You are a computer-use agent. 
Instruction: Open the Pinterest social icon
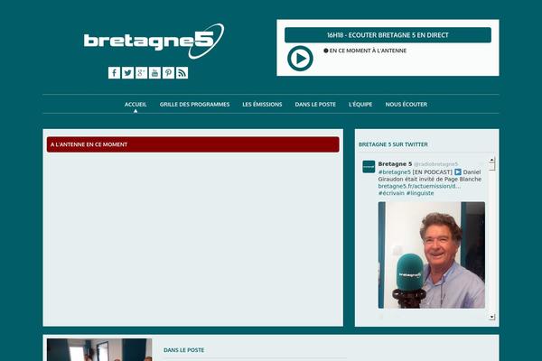pos(168,73)
